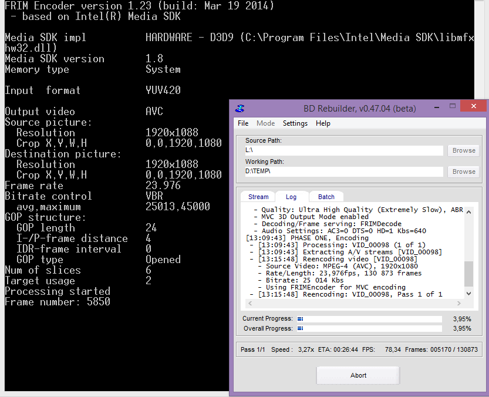Click log line 'Using FRIMEncoder for MVC encoding'
Viewport: 489px width, 397px height.
tap(332, 287)
